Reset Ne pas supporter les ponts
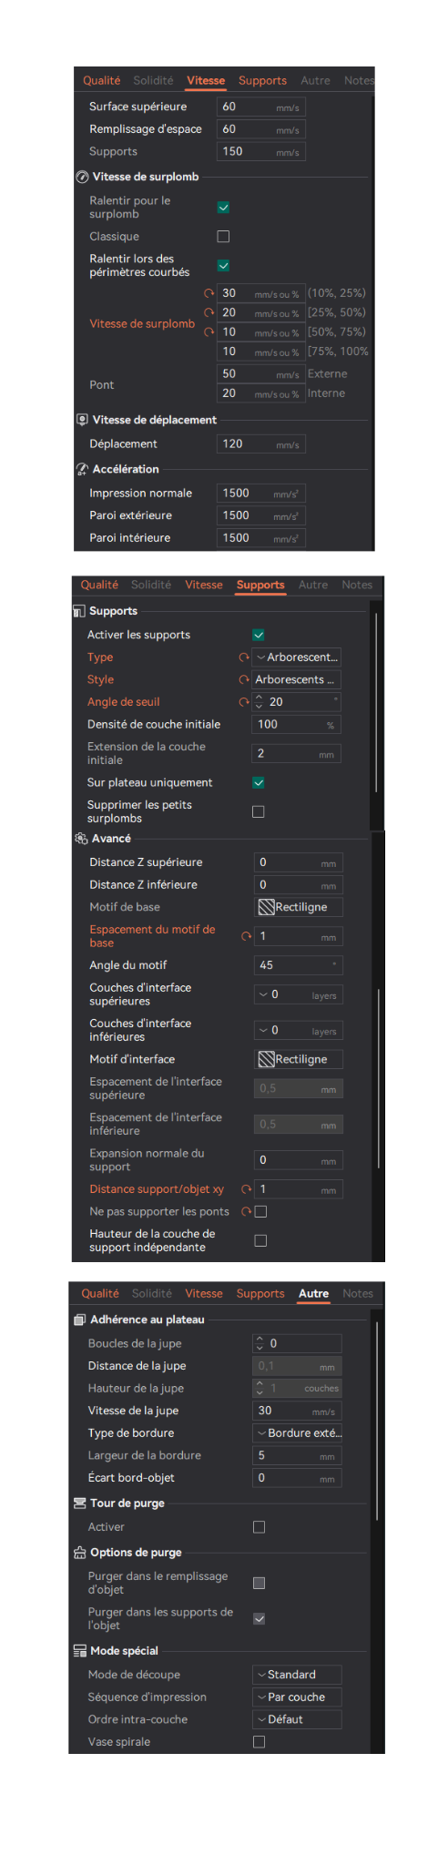The image size is (448, 1865). [246, 1211]
